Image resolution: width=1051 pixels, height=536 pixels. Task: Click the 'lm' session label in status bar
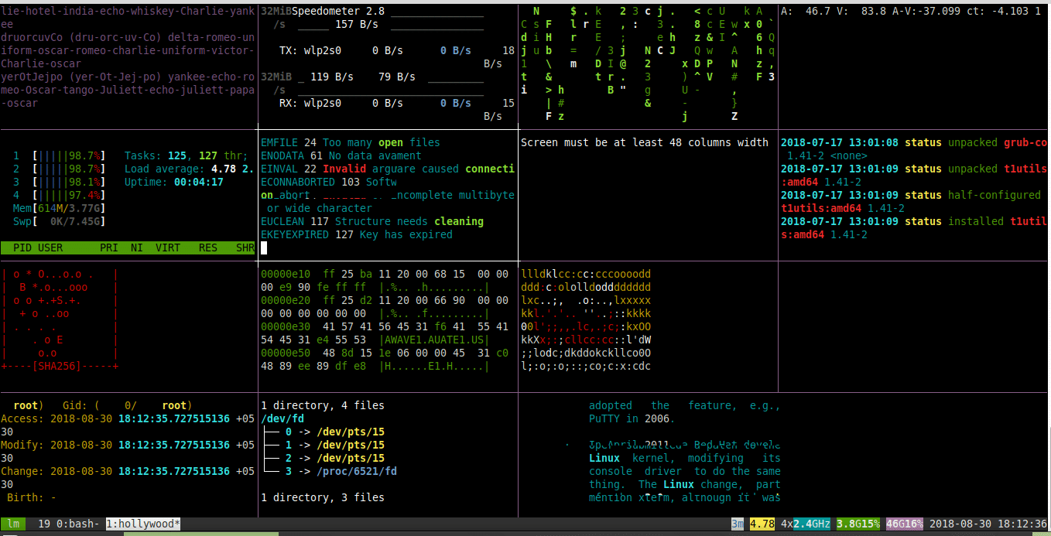point(14,524)
